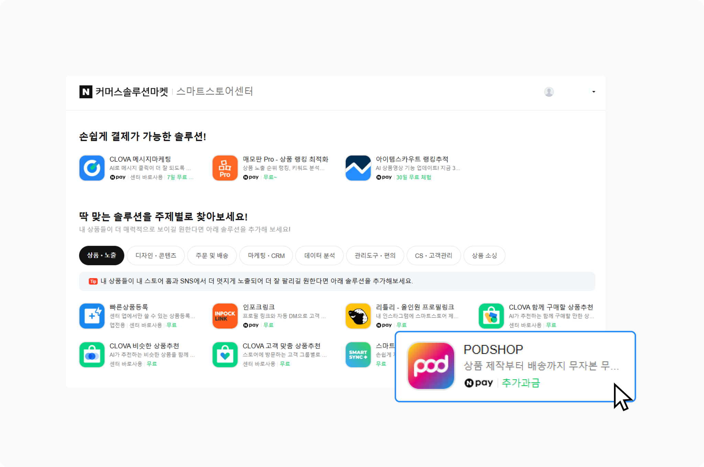The image size is (704, 467).
Task: Click Npay badge under 매모판 Pro
Action: [x=251, y=177]
